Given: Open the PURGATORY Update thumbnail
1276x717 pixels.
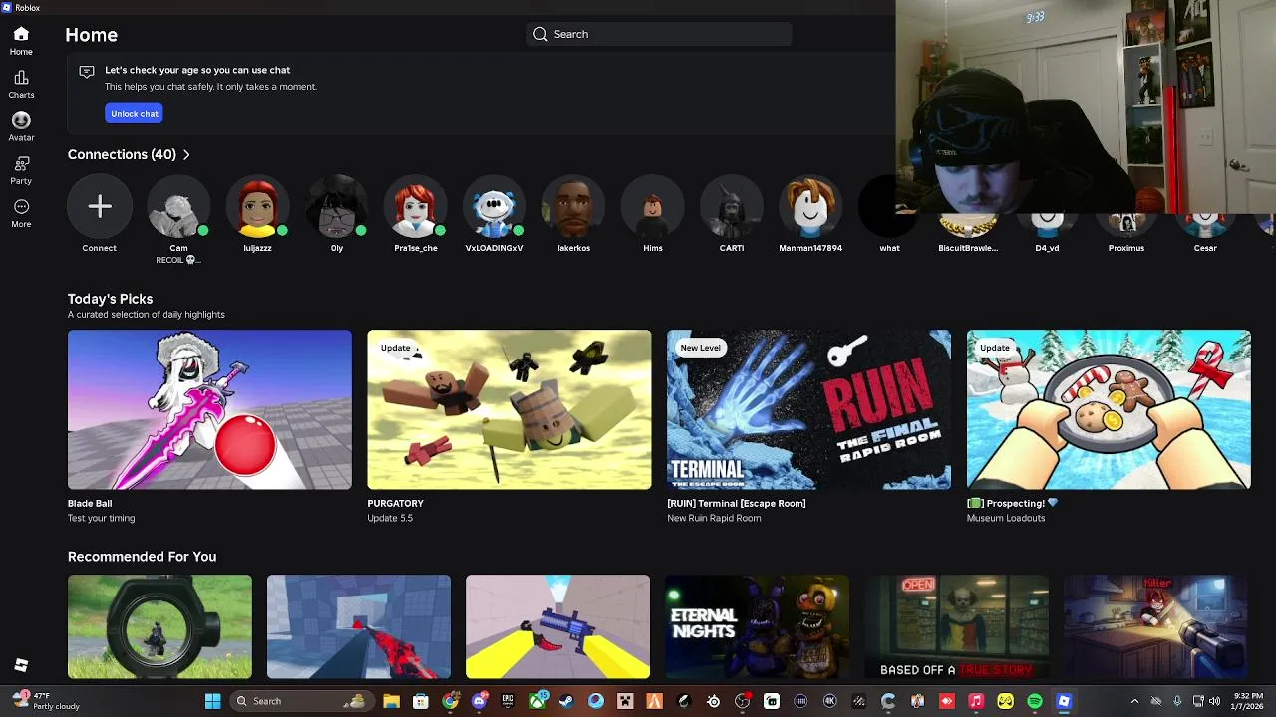Looking at the screenshot, I should [x=509, y=409].
